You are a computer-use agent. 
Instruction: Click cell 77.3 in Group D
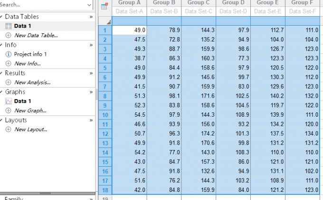click(233, 58)
